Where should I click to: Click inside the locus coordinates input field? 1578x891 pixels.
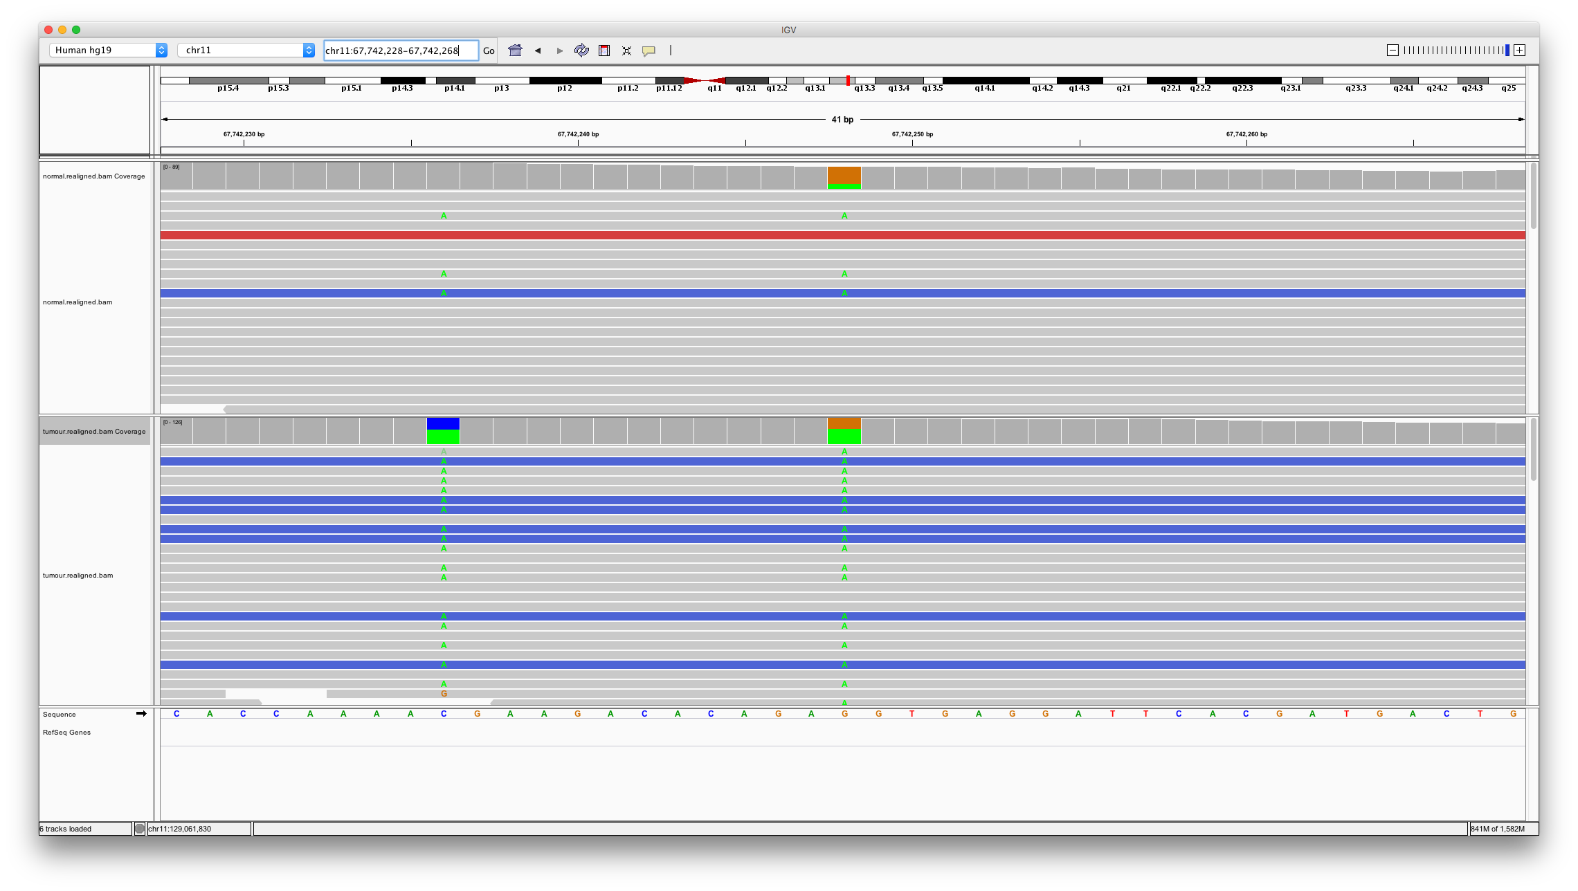point(398,50)
